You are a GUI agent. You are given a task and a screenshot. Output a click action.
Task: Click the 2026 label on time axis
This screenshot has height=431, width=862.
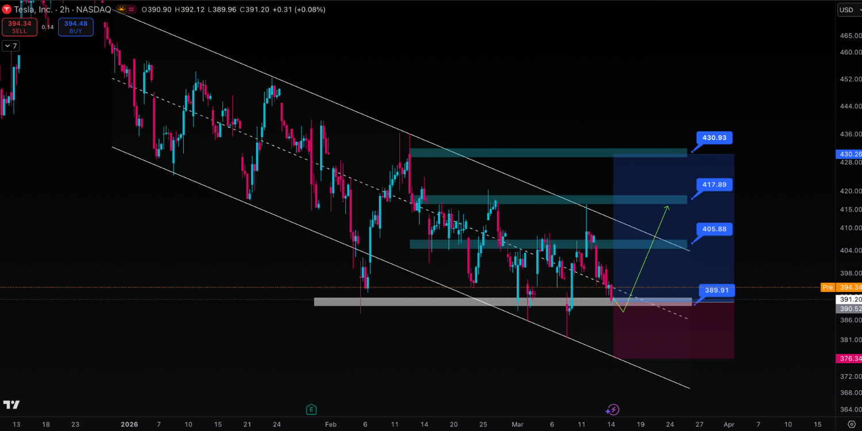tap(130, 424)
